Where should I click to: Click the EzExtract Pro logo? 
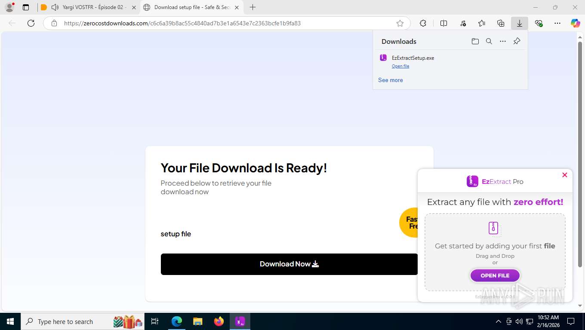point(495,181)
